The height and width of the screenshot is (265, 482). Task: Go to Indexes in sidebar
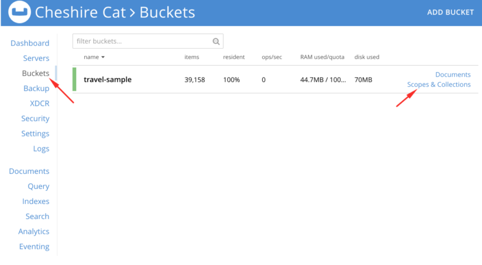click(35, 201)
